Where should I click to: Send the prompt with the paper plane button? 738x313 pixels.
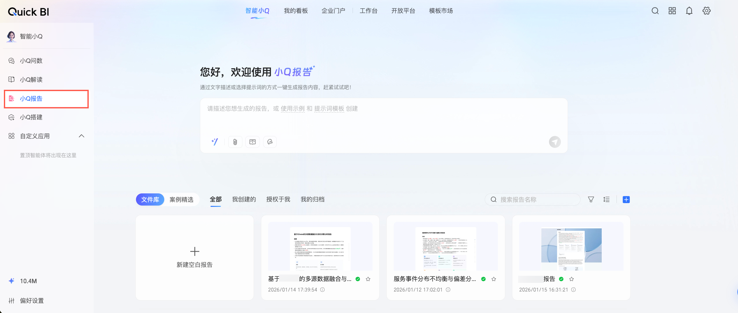click(x=555, y=142)
